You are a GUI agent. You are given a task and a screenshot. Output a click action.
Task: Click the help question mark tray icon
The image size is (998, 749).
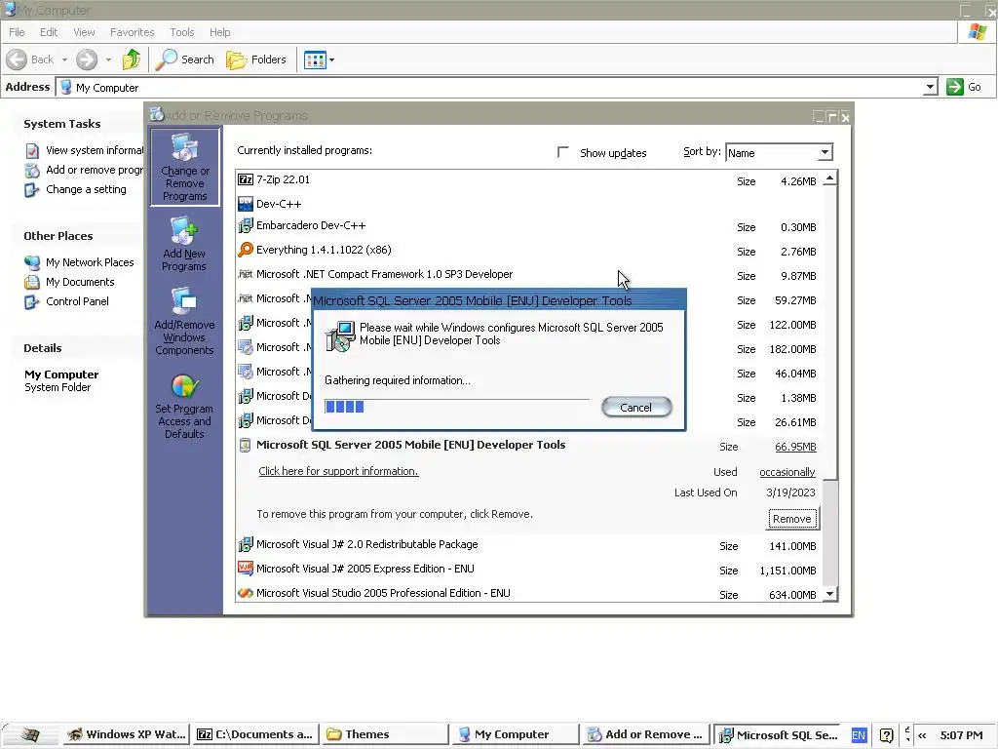tap(887, 735)
